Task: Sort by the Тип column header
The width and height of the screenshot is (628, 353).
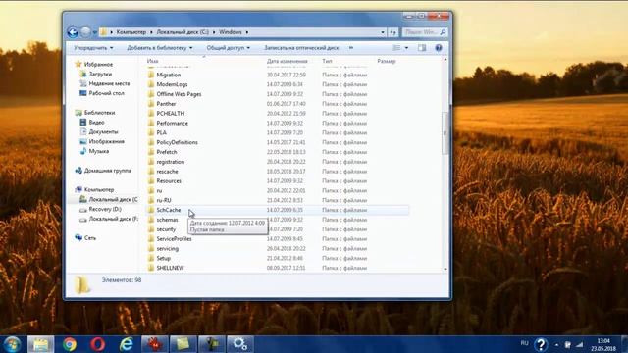Action: 327,61
